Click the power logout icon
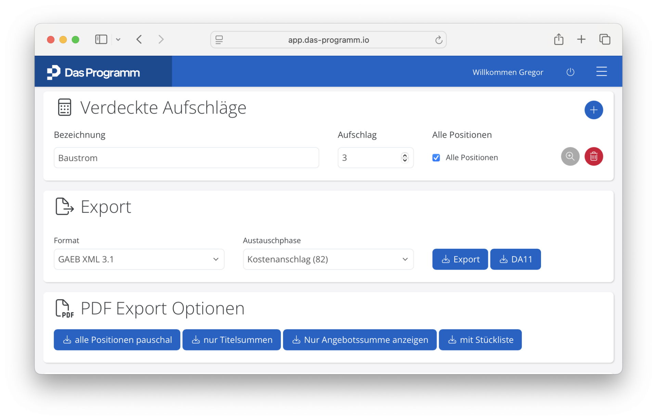Image resolution: width=657 pixels, height=420 pixels. coord(570,72)
